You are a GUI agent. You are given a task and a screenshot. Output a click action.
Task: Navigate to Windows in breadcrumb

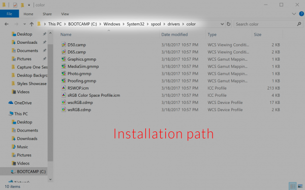pos(112,24)
